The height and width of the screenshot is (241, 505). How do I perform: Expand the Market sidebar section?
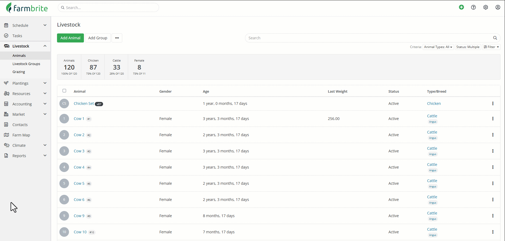click(25, 114)
